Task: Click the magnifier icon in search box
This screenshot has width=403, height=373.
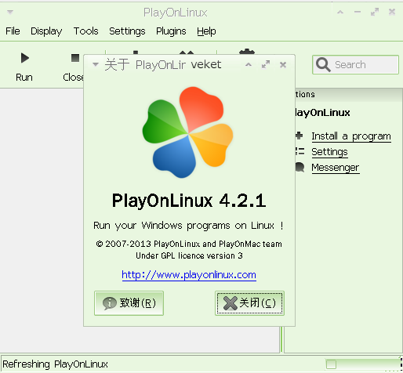Action: [323, 64]
